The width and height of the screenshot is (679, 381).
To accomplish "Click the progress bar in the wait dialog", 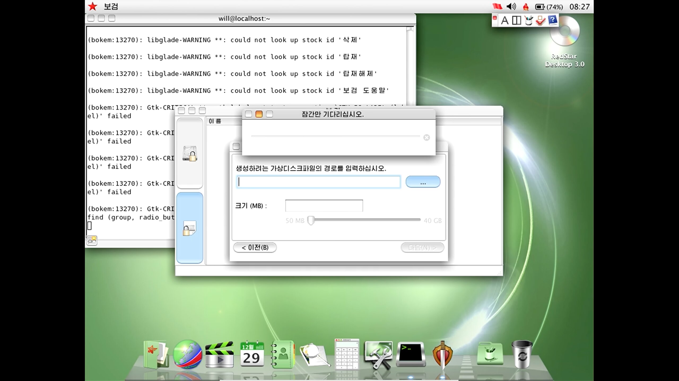I will [x=336, y=136].
